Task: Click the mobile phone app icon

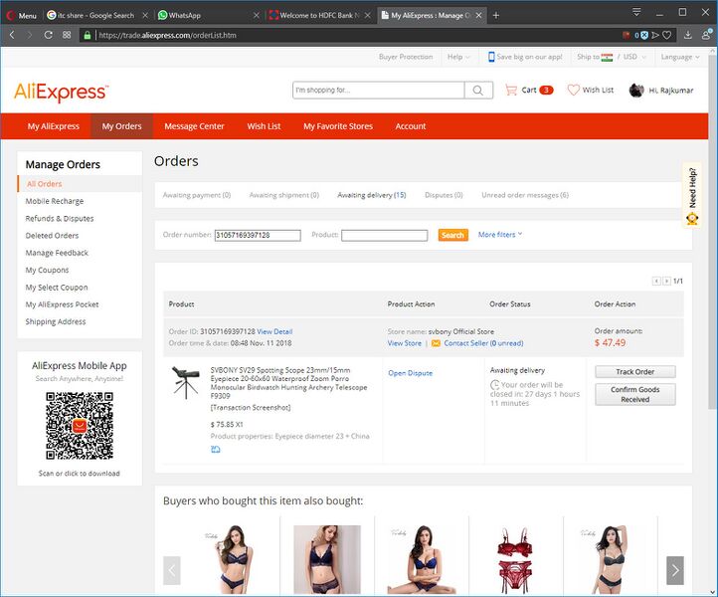Action: click(x=491, y=57)
